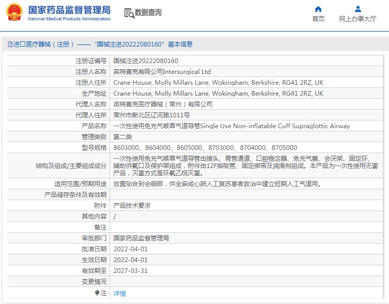Click the 变更情况 row label

coord(94,282)
